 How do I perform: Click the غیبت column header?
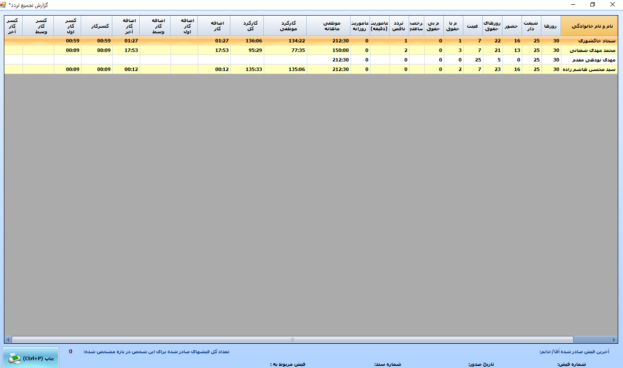(x=472, y=26)
